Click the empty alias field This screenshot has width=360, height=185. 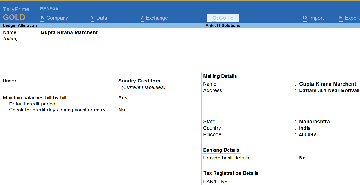(x=69, y=39)
